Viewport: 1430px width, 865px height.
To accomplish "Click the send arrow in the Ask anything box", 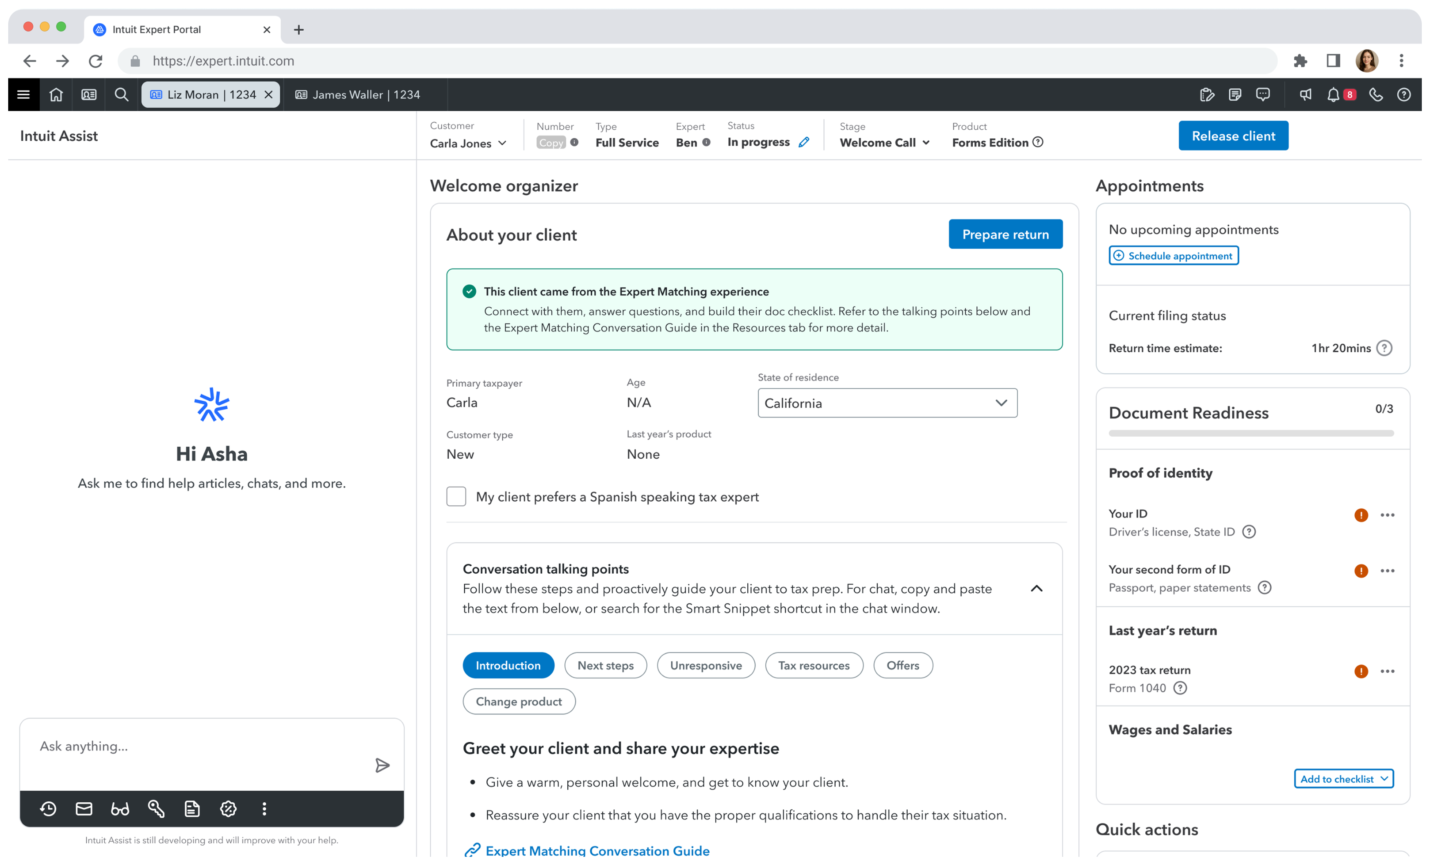I will point(382,765).
